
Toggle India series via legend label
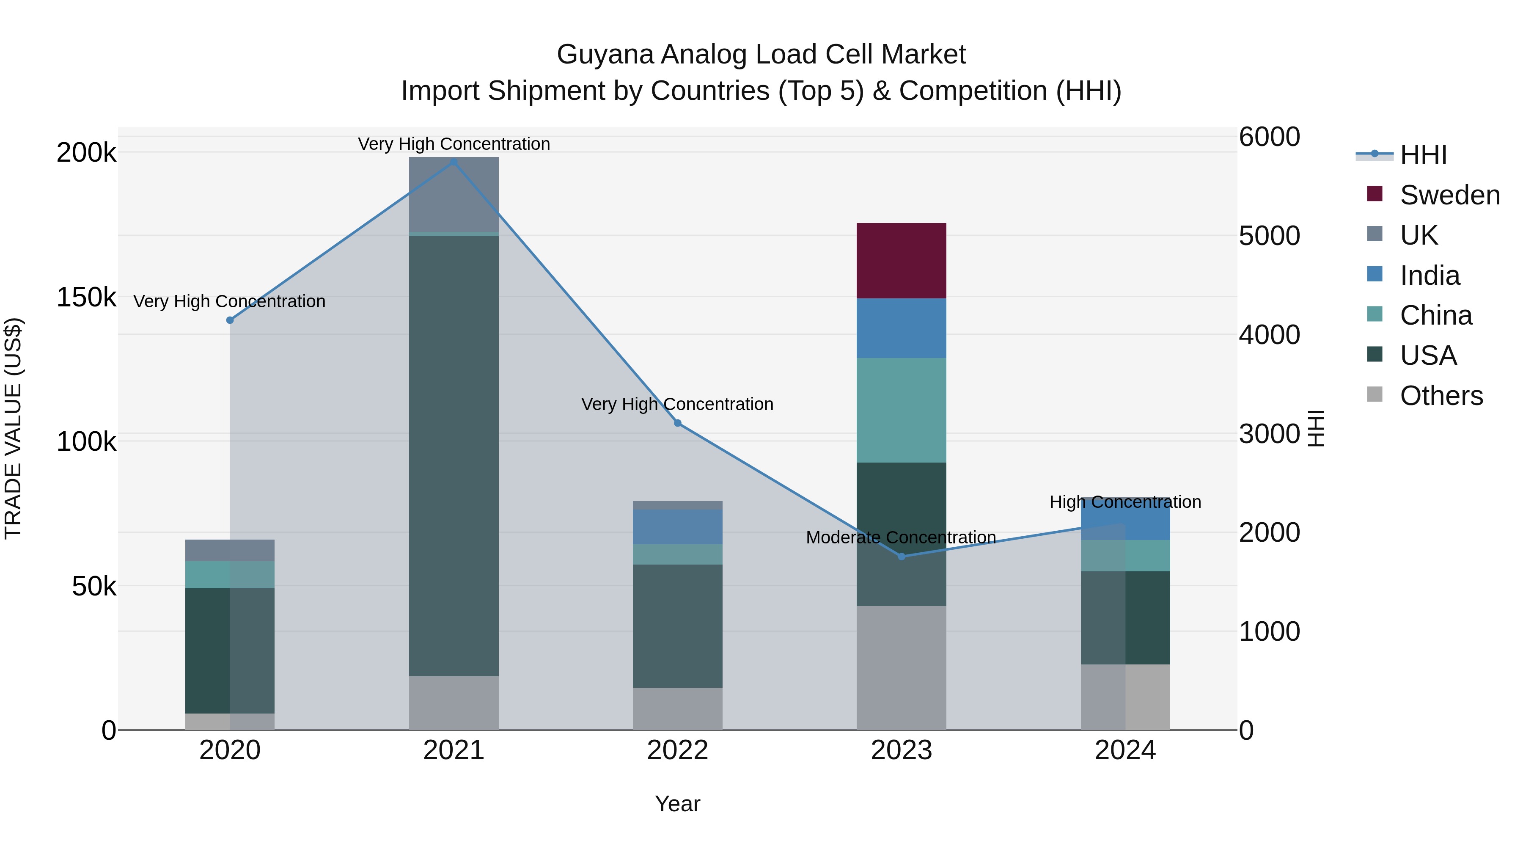pos(1430,276)
